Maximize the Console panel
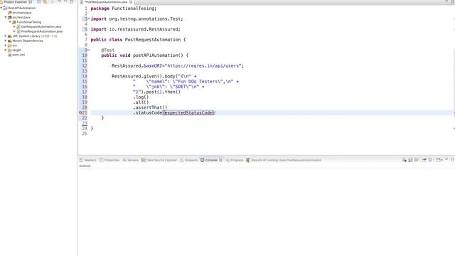 click(x=452, y=159)
